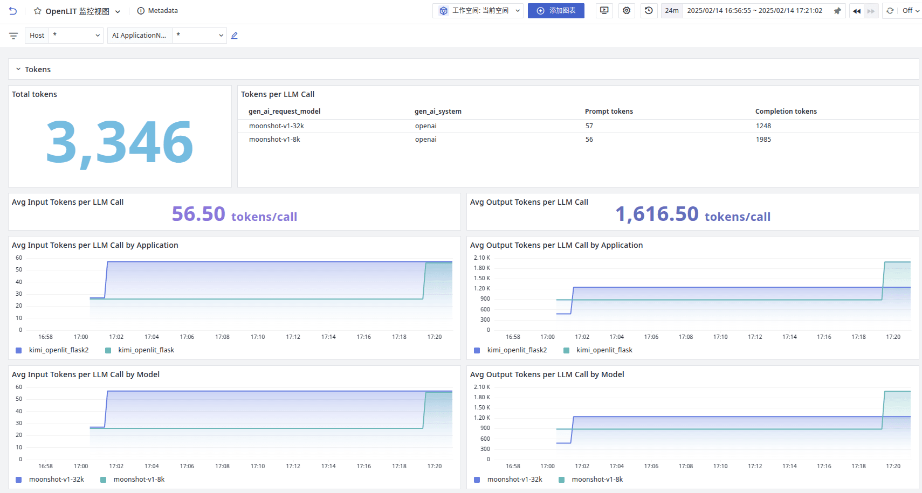Toggle kimi_openlit_flask2 series in input tokens chart
This screenshot has width=922, height=493.
point(58,350)
